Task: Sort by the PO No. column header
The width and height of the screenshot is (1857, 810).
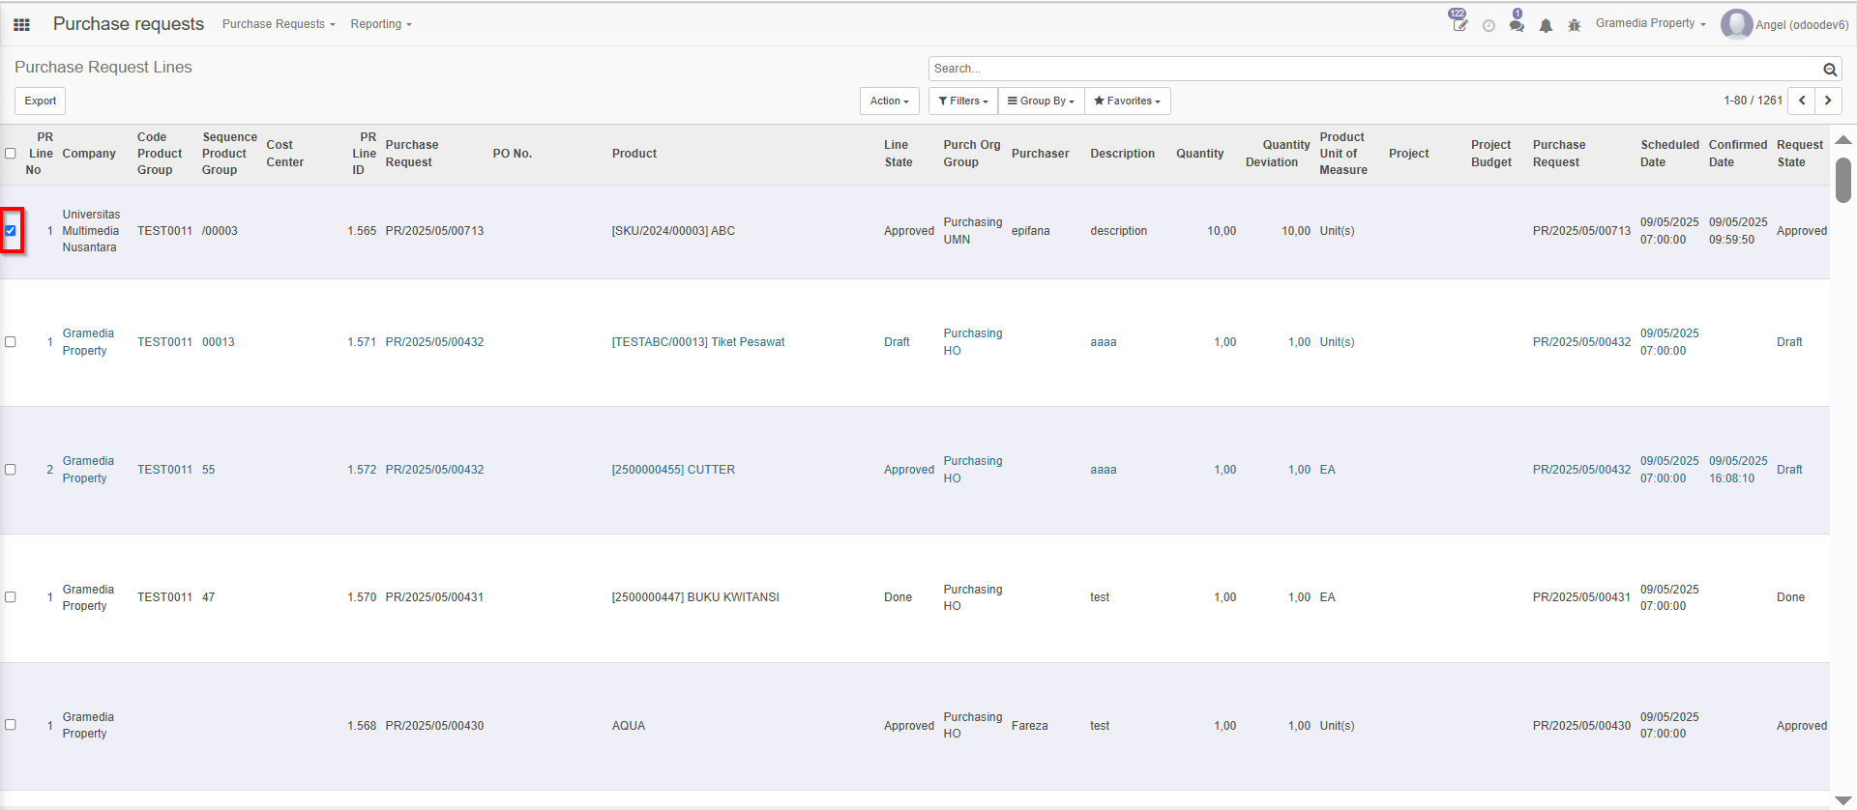Action: [513, 154]
